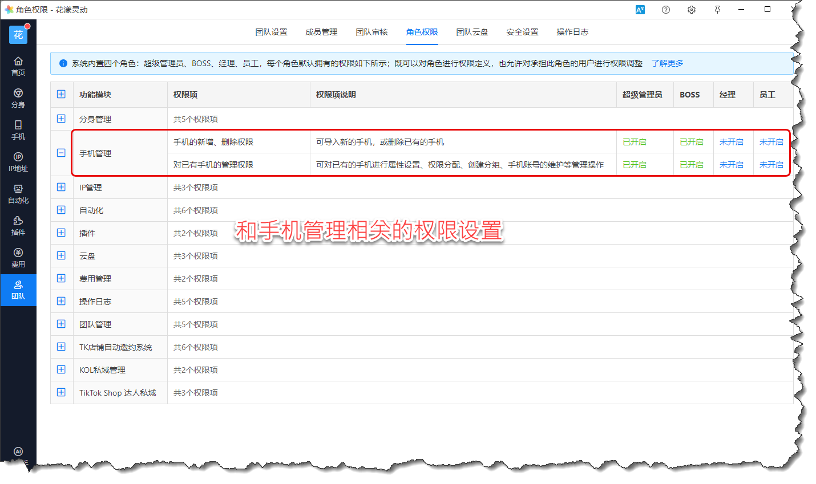Image resolution: width=816 pixels, height=484 pixels.
Task: Toggle 经理 未开启 for 手机的新增、删除权限
Action: pos(732,142)
